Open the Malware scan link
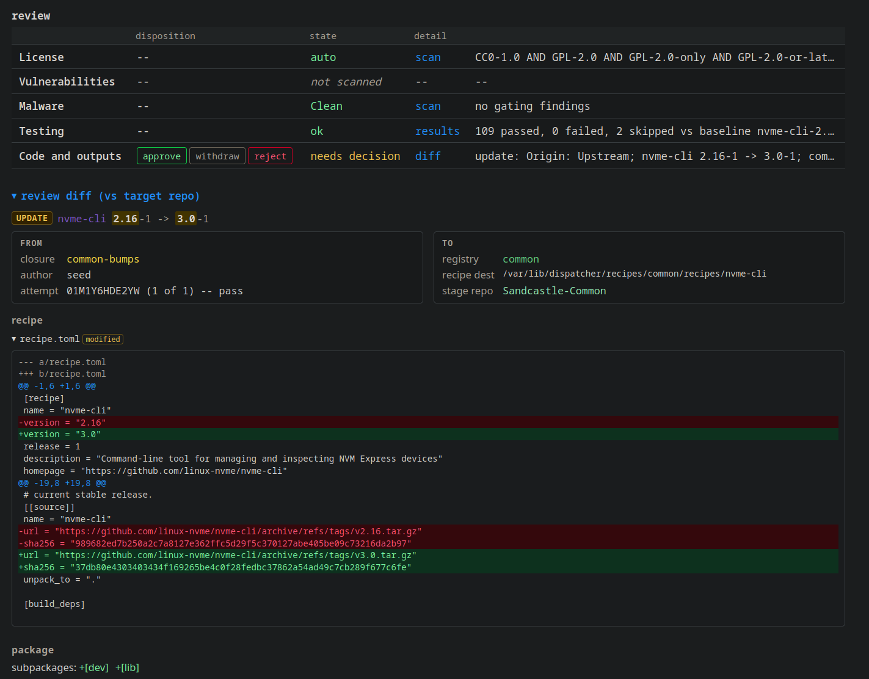869x679 pixels. tap(428, 106)
